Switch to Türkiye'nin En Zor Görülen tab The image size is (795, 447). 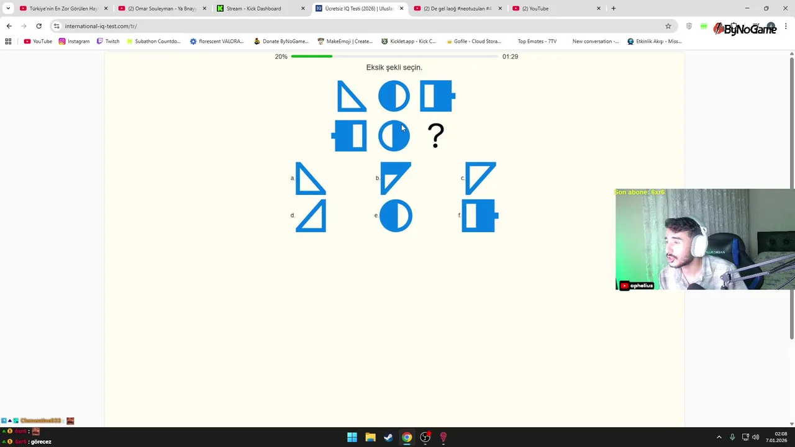point(63,8)
